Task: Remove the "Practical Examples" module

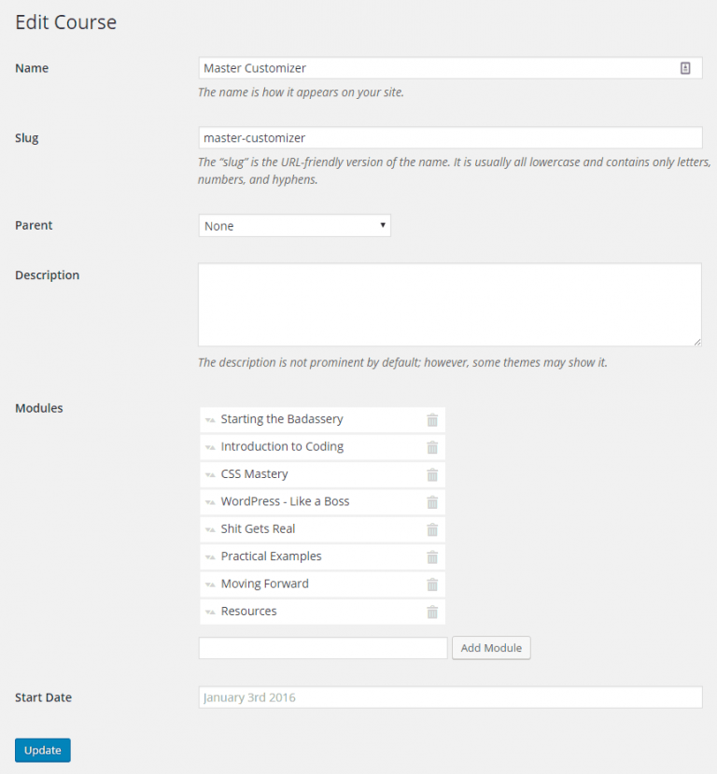Action: pyautogui.click(x=431, y=556)
